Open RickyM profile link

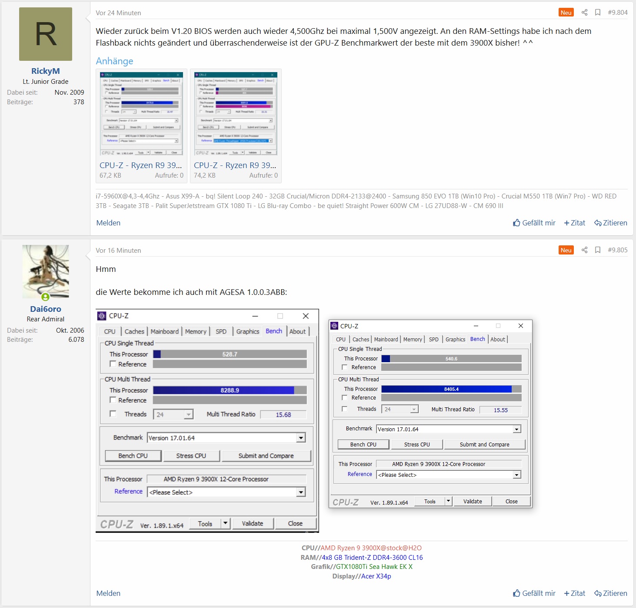coord(46,71)
